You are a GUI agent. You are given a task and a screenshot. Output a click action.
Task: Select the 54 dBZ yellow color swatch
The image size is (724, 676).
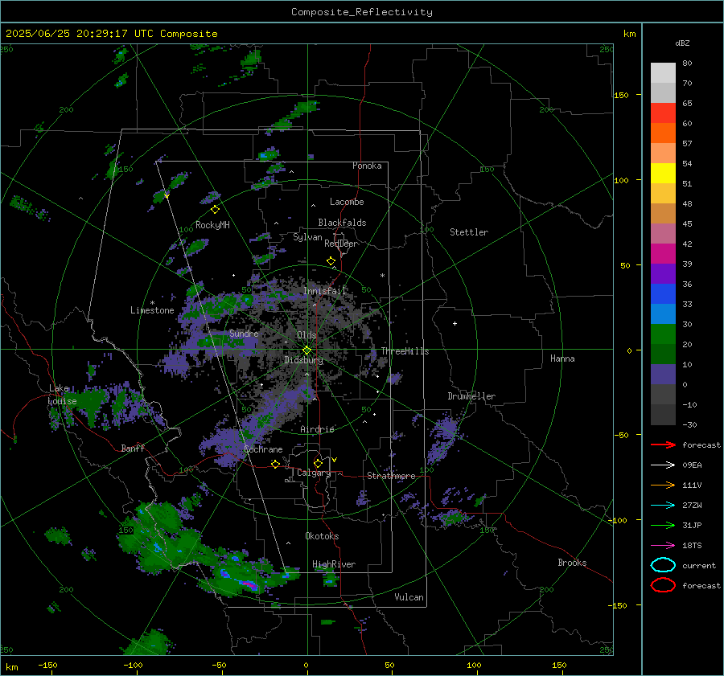coord(663,173)
